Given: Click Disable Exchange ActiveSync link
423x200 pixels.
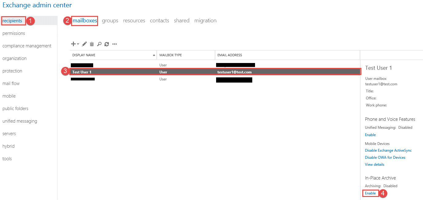Looking at the screenshot, I should [388, 150].
